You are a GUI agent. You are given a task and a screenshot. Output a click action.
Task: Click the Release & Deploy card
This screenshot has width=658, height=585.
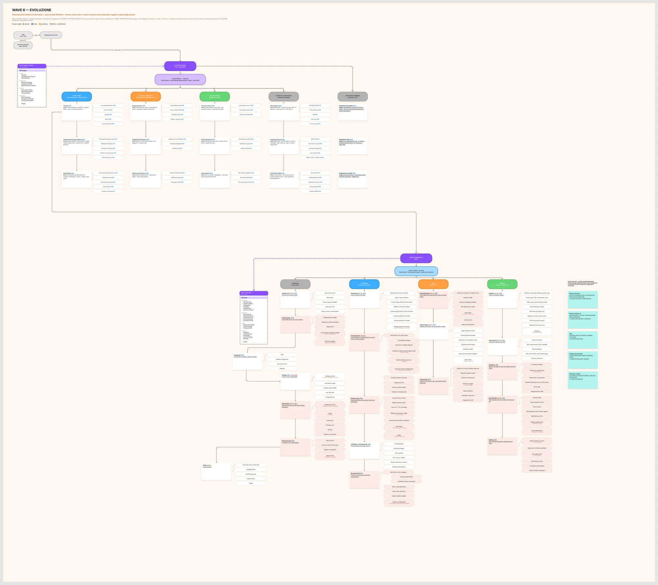tap(146, 112)
